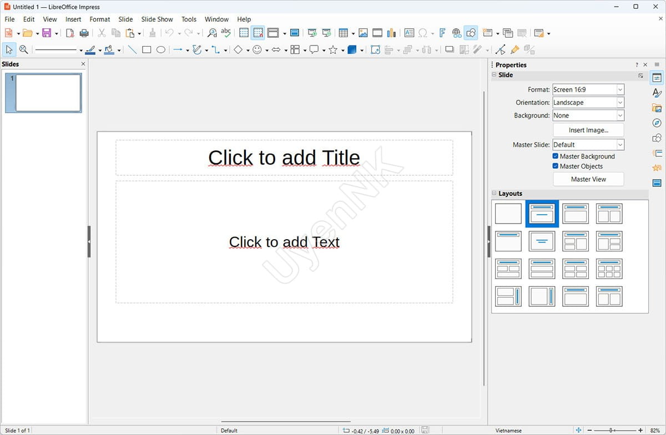Open the Master Slide dropdown showing Default
This screenshot has height=435, width=666.
588,145
